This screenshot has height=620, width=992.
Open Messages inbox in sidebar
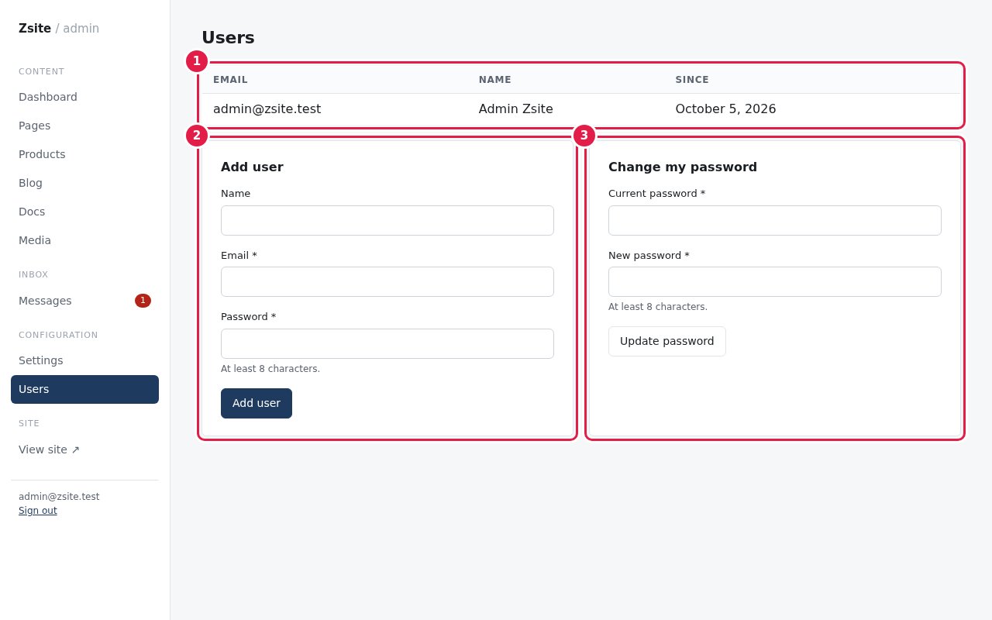point(84,301)
